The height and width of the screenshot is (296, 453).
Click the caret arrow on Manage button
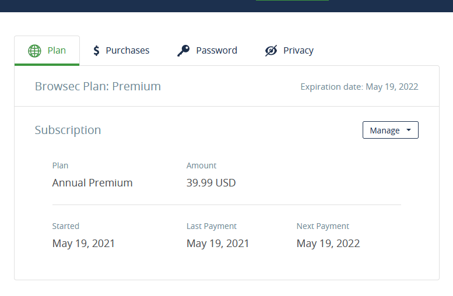(409, 130)
